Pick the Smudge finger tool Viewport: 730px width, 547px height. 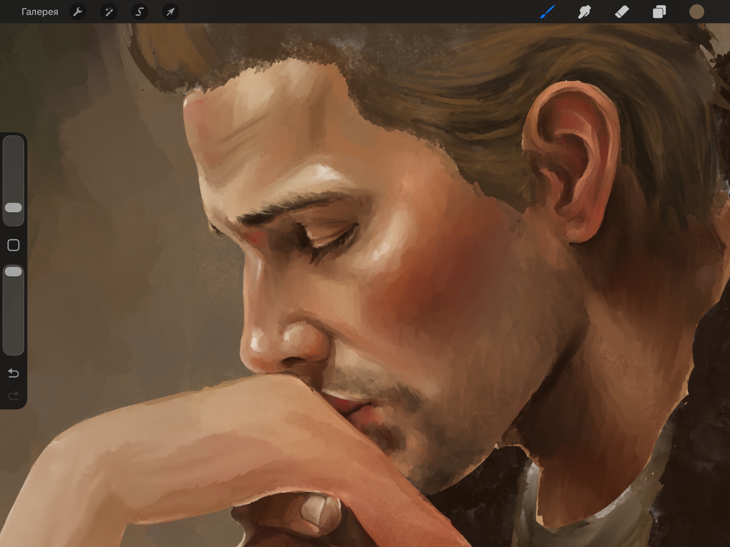[x=585, y=12]
